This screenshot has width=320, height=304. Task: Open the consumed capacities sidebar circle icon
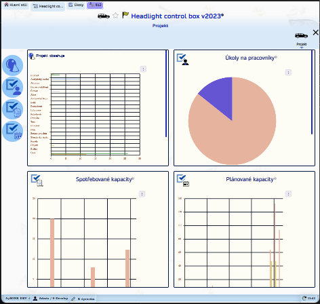tap(13, 109)
